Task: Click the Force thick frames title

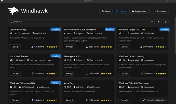Action: [19, 56]
